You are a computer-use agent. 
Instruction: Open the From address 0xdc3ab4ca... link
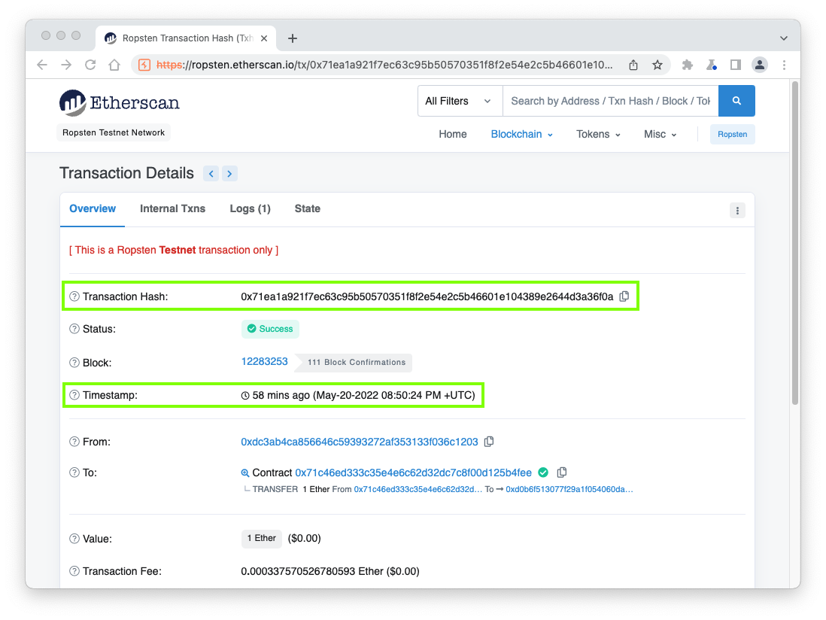click(x=360, y=442)
